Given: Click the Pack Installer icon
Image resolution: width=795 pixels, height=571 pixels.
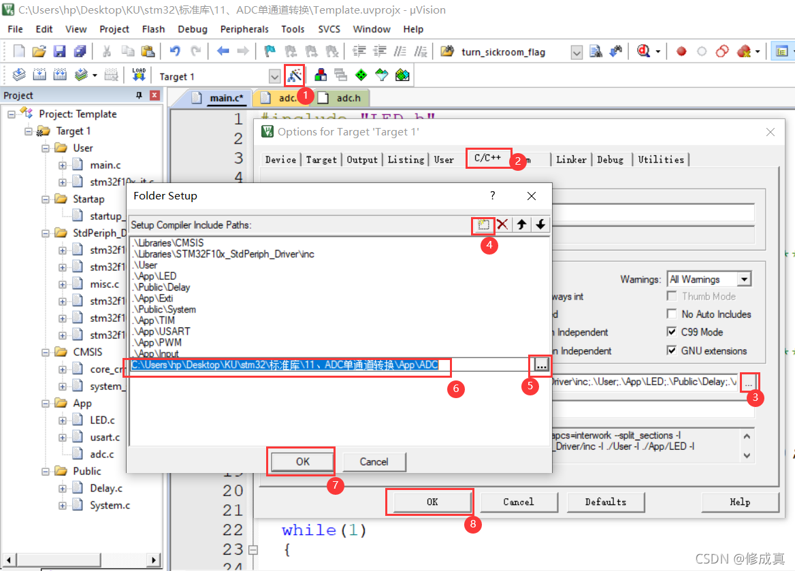Looking at the screenshot, I should tap(402, 76).
